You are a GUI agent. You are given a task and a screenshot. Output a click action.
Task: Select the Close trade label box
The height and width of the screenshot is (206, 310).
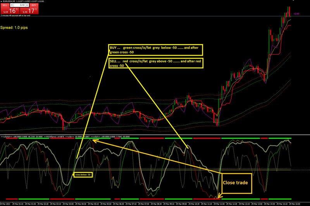click(x=237, y=183)
